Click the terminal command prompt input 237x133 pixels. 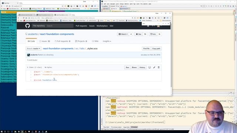[164, 122]
